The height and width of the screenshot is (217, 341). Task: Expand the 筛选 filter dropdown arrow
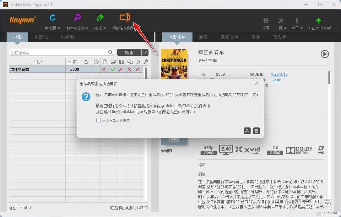coord(145,52)
